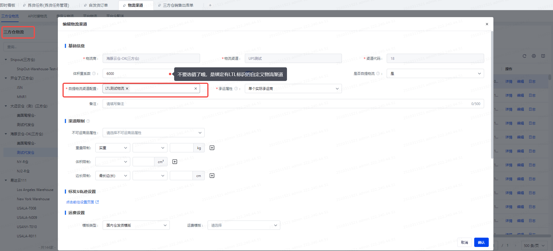Show help for 是否自提物流
553x251 pixels.
[x=378, y=74]
